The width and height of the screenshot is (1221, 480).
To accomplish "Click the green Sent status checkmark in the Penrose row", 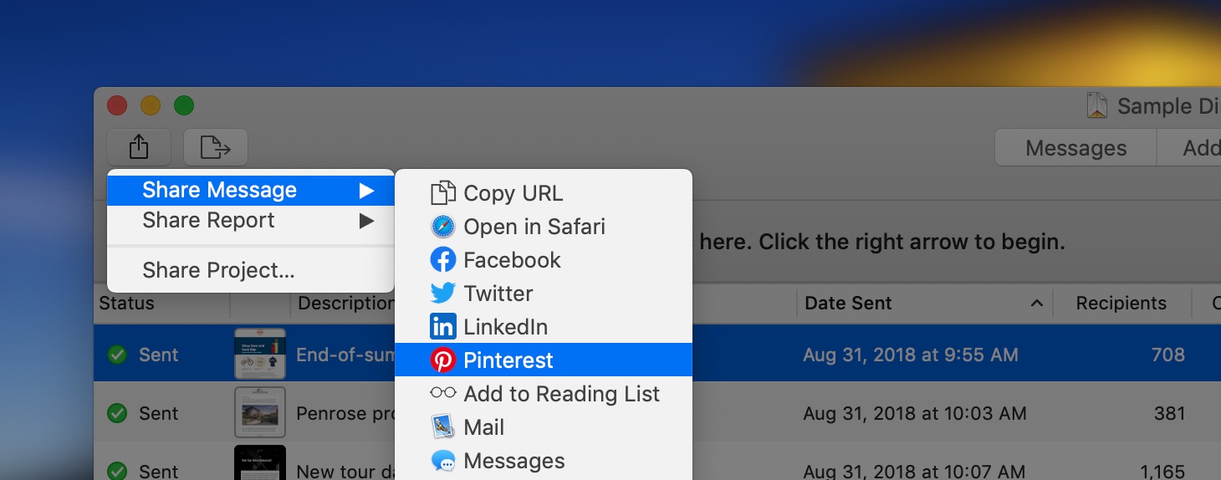I will pyautogui.click(x=117, y=413).
